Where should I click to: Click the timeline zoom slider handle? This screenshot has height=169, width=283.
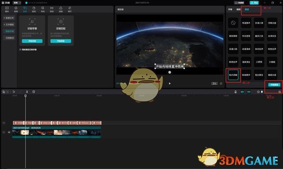point(262,92)
